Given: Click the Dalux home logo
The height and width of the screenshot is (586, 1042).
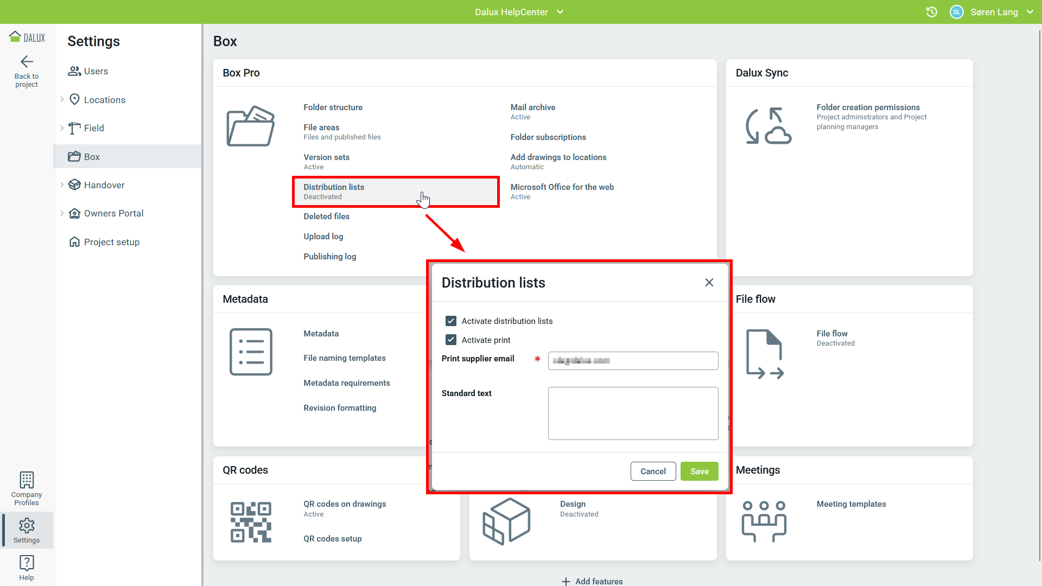Looking at the screenshot, I should click(27, 37).
